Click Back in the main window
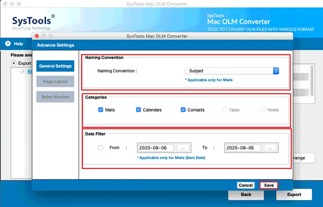This screenshot has height=207, width=323. click(246, 195)
